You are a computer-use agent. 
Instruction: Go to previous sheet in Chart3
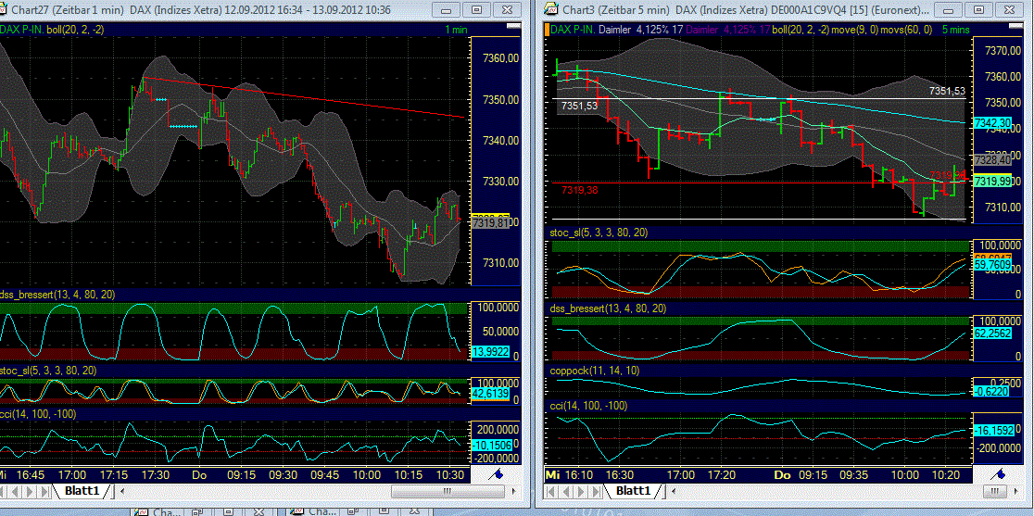click(x=566, y=492)
